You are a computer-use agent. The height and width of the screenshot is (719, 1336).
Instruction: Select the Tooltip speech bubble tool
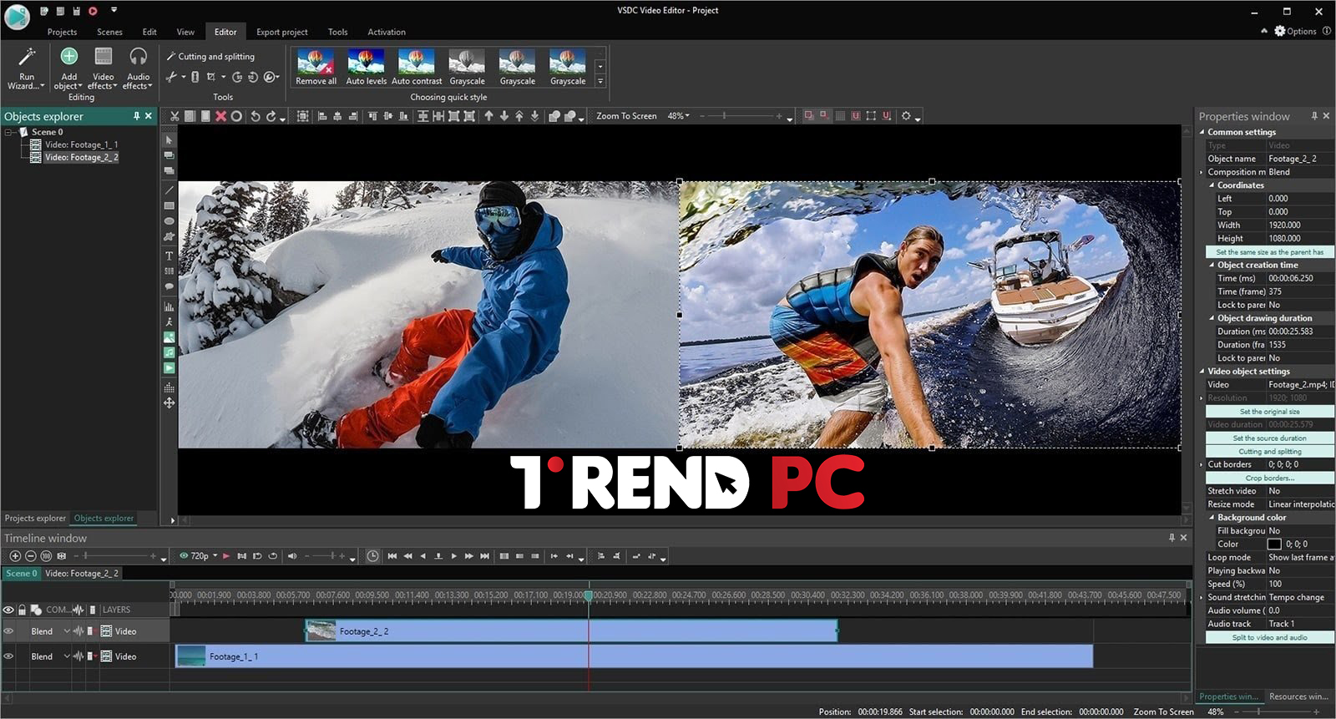(169, 286)
